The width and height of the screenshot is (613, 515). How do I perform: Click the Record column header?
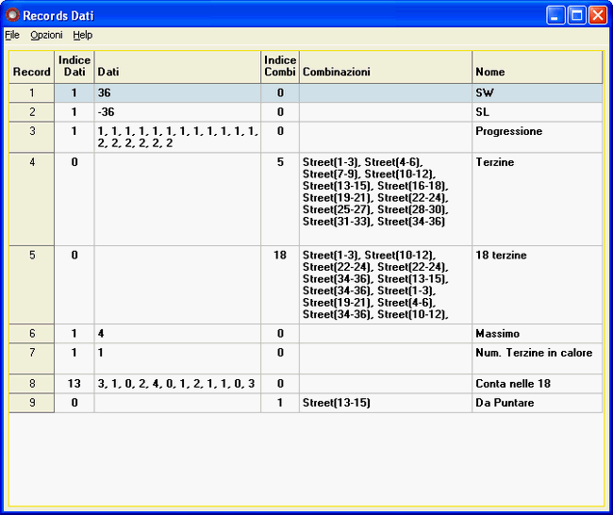(31, 72)
